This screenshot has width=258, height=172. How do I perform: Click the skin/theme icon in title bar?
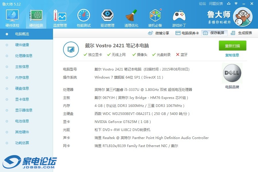229,3
